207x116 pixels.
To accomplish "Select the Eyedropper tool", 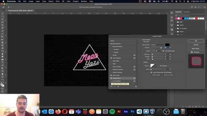I will pos(2,28).
